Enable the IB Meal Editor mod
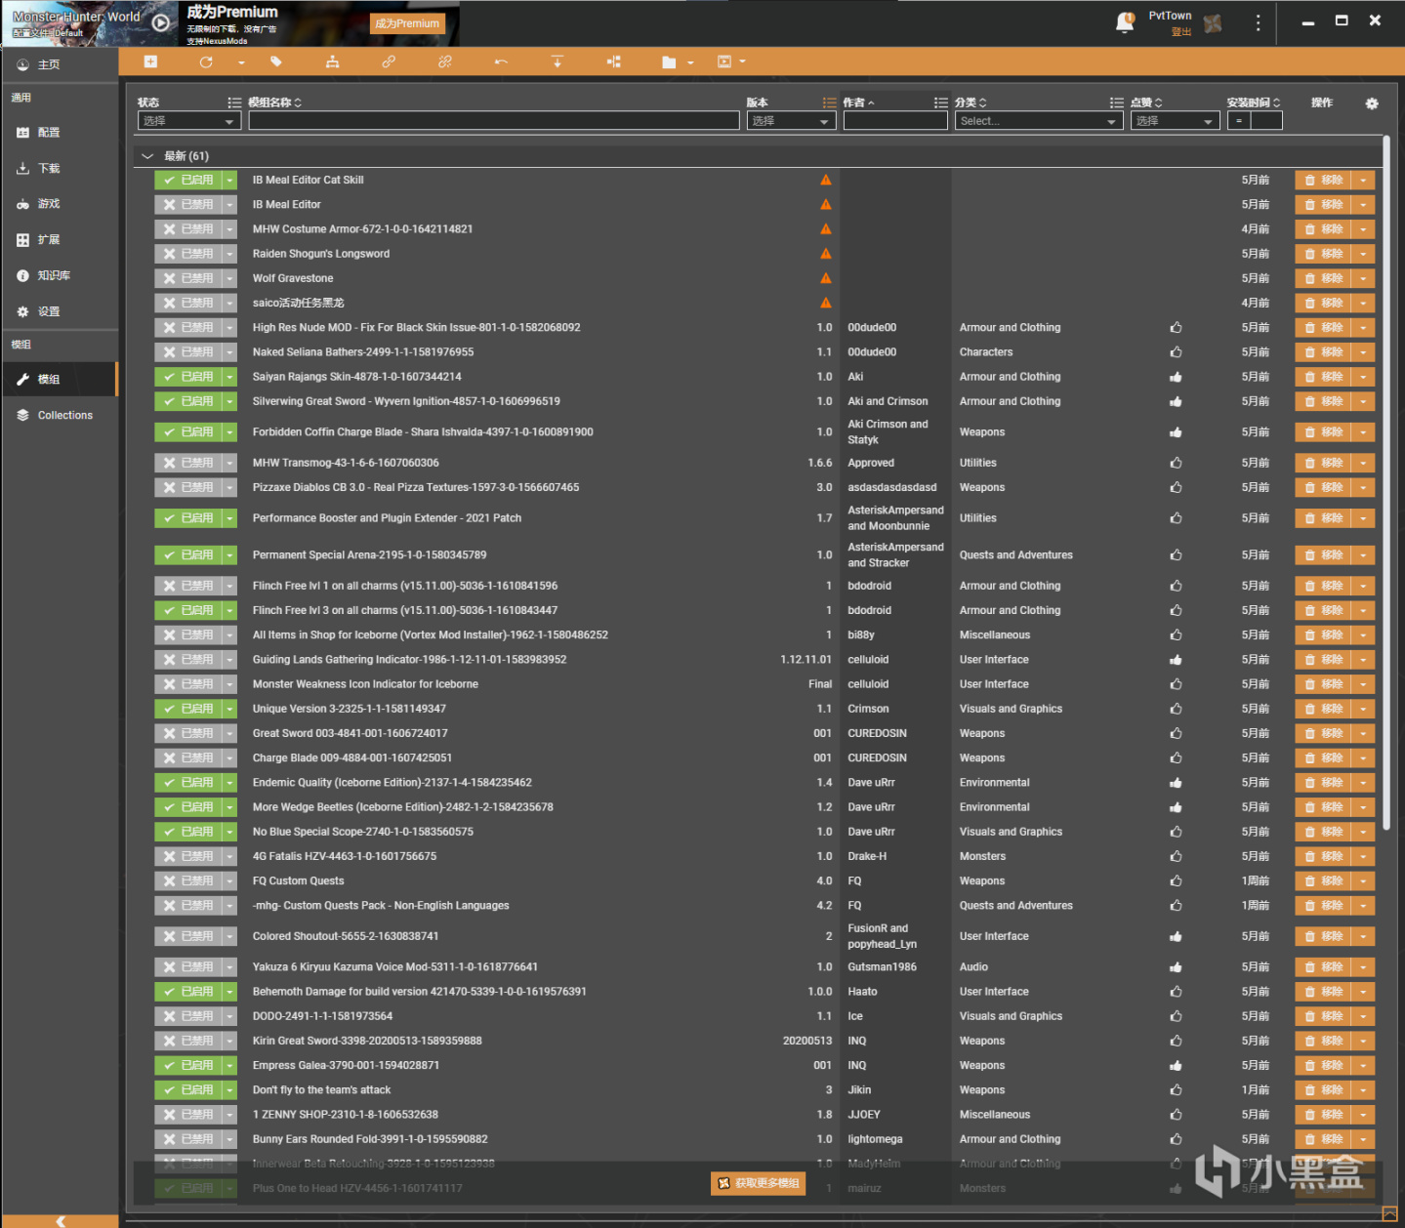Screen dimensions: 1405x1228 pos(187,205)
